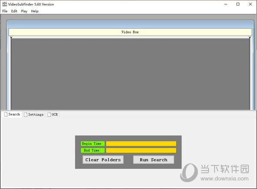Viewport: 257px width, 189px height.
Task: Focus the End Time yellow input field
Action: coord(141,151)
